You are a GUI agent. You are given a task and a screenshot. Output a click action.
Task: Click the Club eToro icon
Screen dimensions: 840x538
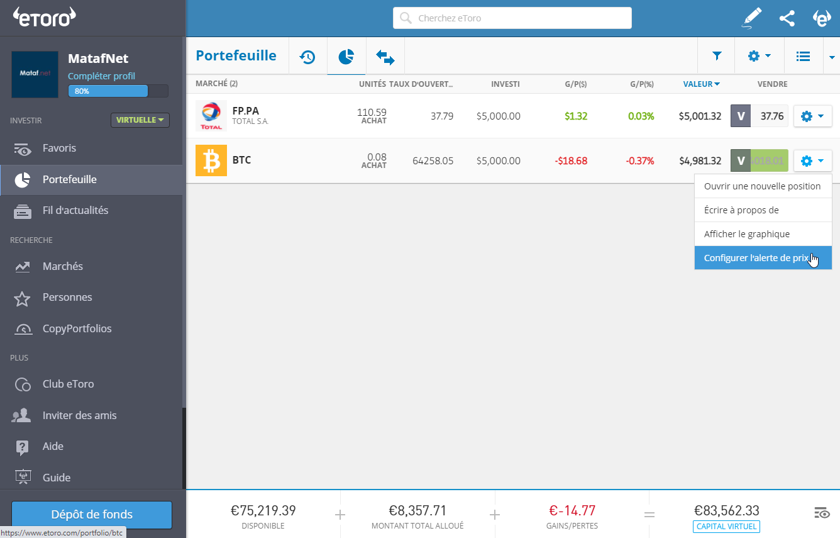coord(23,384)
